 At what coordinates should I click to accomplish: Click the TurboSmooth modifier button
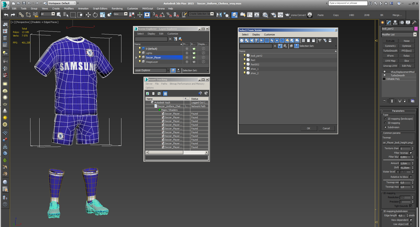point(390,51)
